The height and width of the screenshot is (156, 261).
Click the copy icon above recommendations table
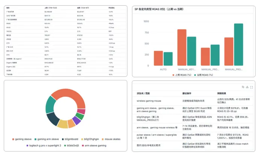click(243, 87)
